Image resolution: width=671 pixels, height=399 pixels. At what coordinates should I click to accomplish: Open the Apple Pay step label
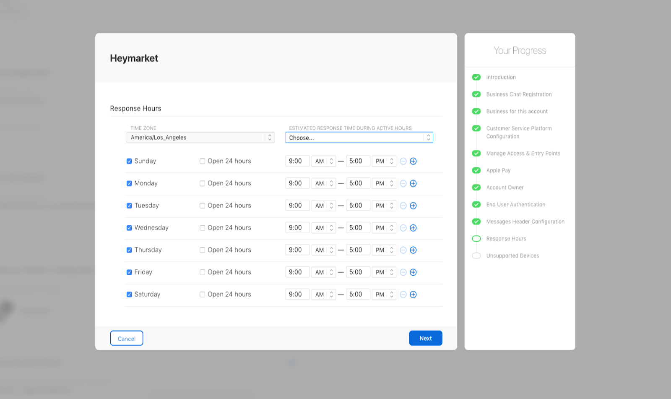[x=498, y=170]
